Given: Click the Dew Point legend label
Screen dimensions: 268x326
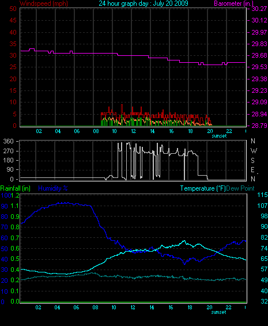Looking at the screenshot, I should (240, 188).
